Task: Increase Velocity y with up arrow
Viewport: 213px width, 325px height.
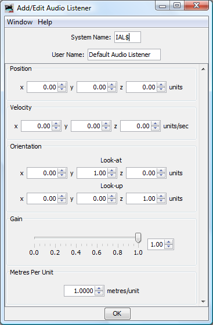Action: click(x=106, y=124)
